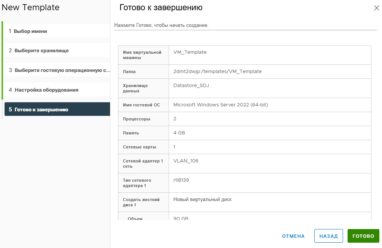
Task: Jump to step 4 Настройка оборудования
Action: tap(57, 90)
